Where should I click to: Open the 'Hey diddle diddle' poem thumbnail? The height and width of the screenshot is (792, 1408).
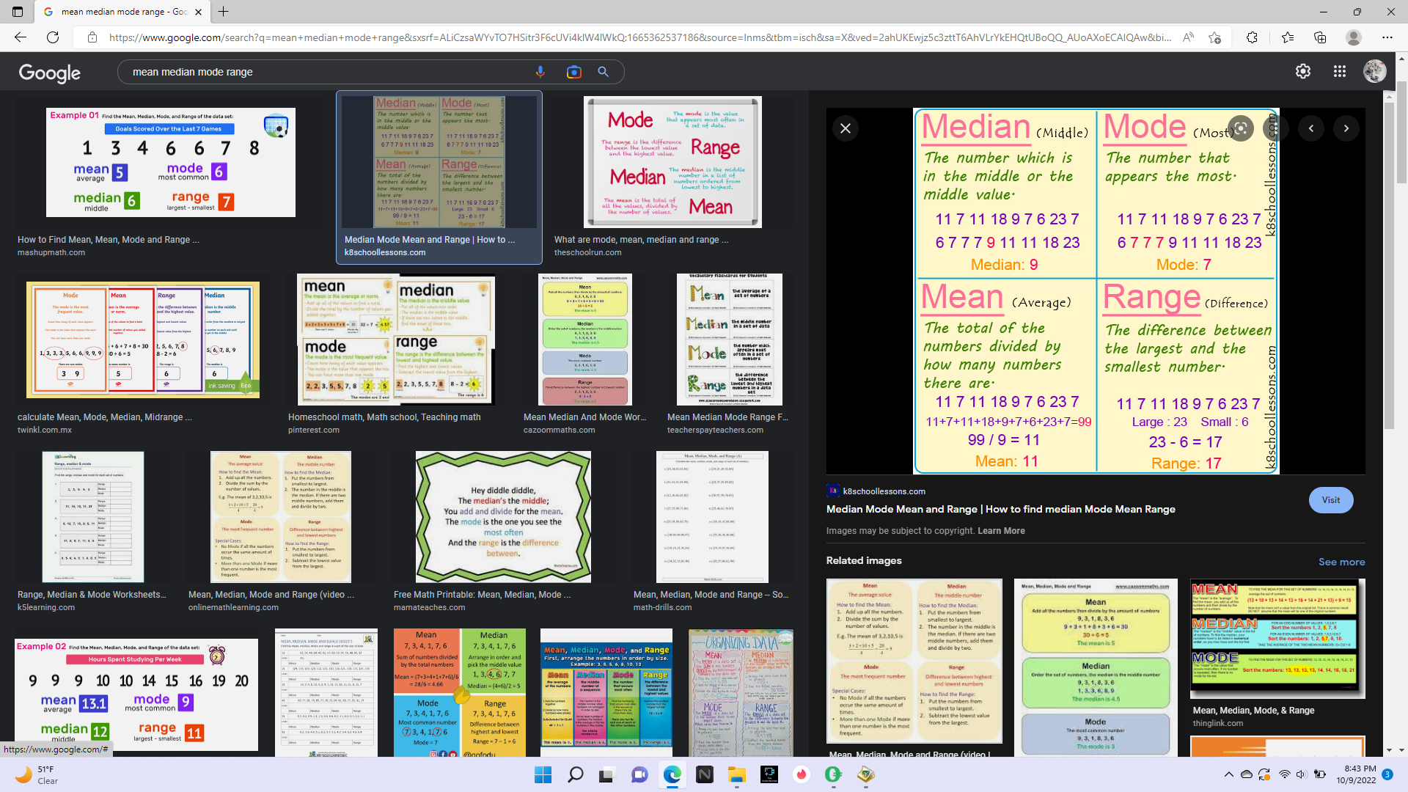click(x=503, y=517)
